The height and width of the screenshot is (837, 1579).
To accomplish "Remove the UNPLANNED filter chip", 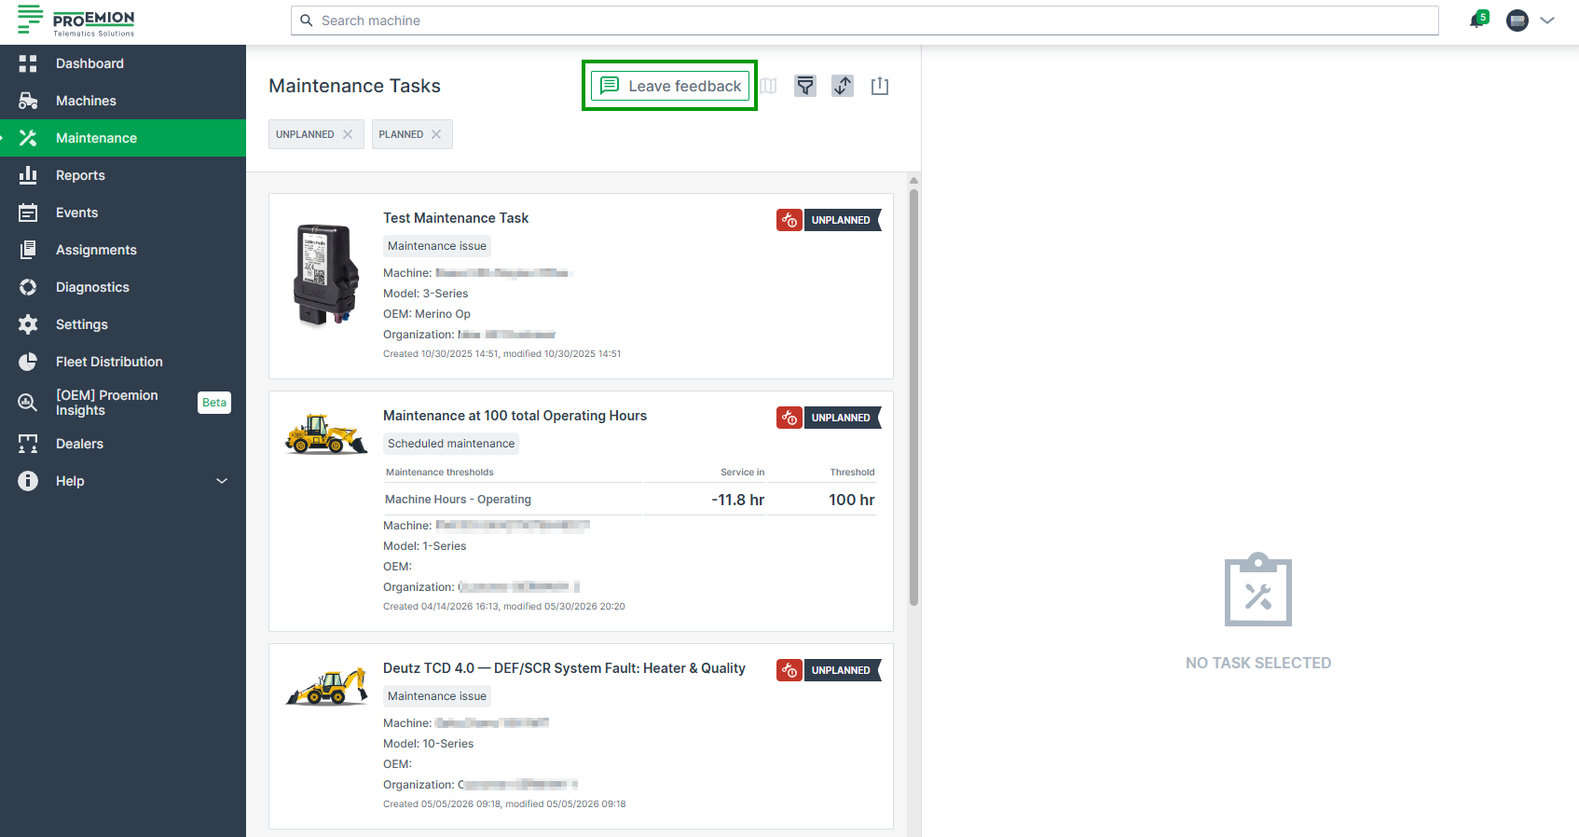I will (348, 134).
